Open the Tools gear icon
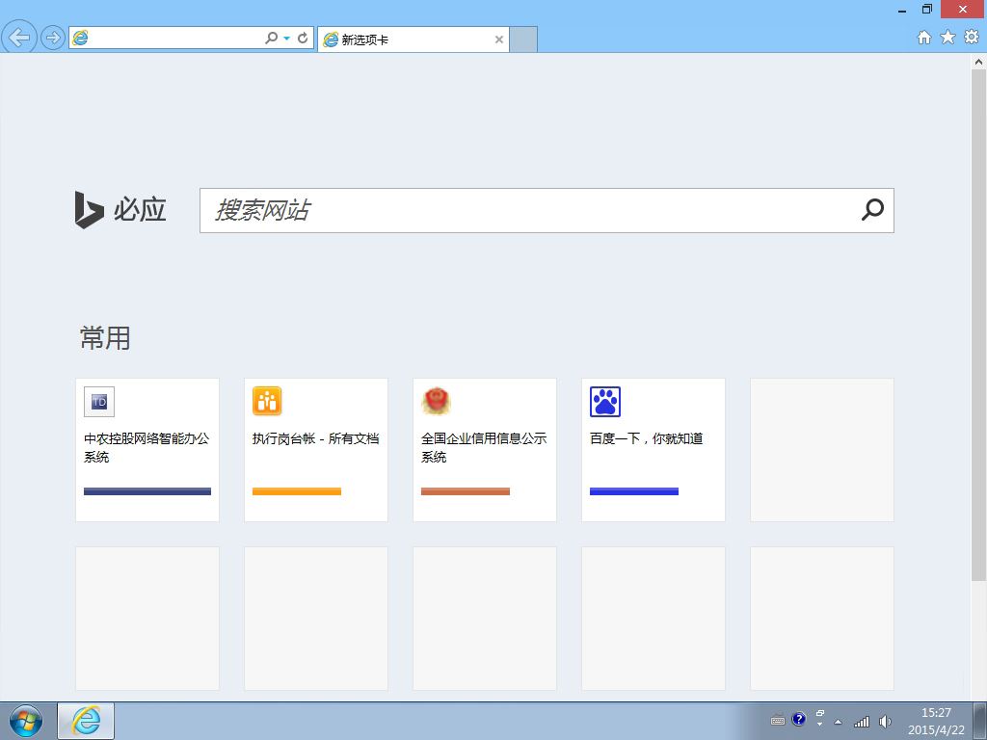Screen dimensions: 987x740 pyautogui.click(x=972, y=38)
